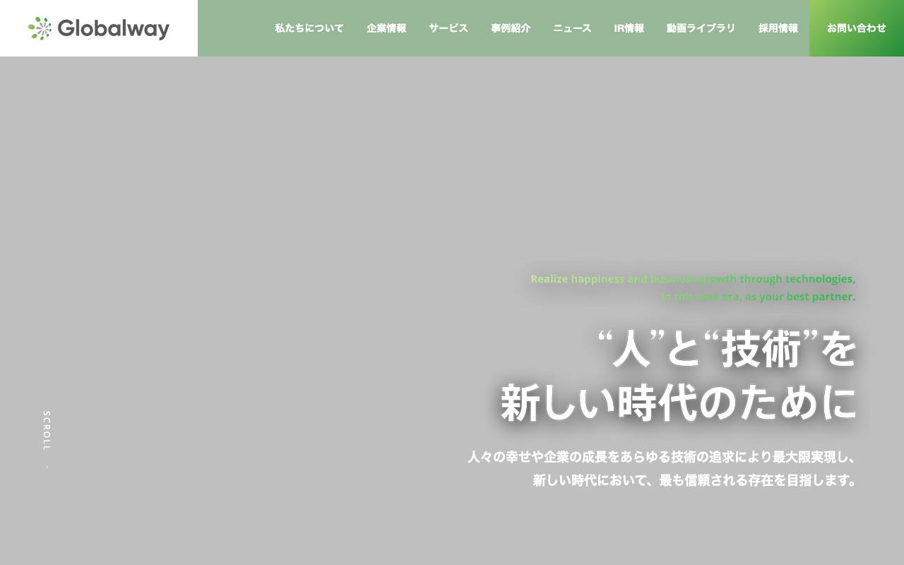This screenshot has height=565, width=904.
Task: Click the English tagline about business growth
Action: [x=693, y=287]
